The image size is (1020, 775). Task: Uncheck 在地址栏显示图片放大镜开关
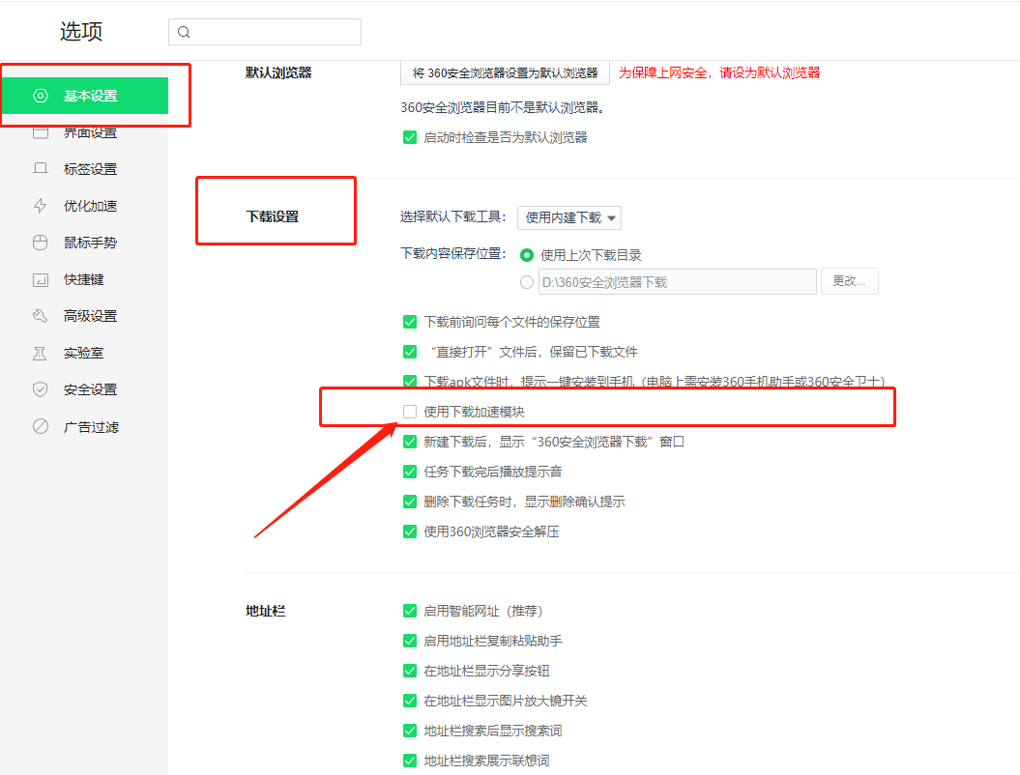410,701
